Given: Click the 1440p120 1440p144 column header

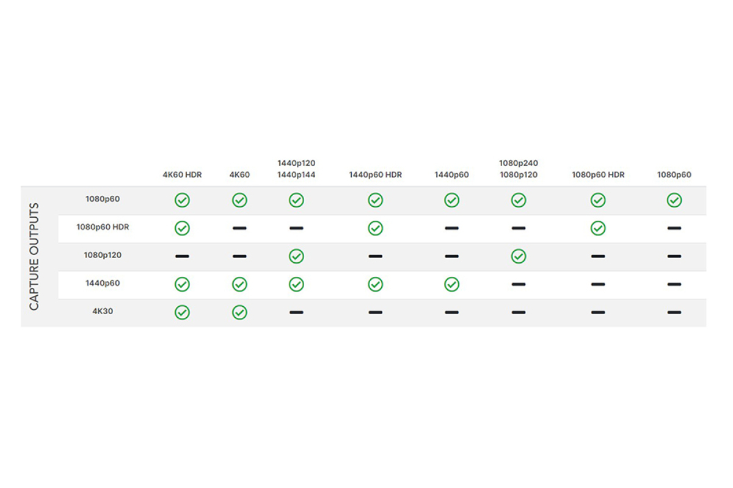Looking at the screenshot, I should [x=296, y=169].
